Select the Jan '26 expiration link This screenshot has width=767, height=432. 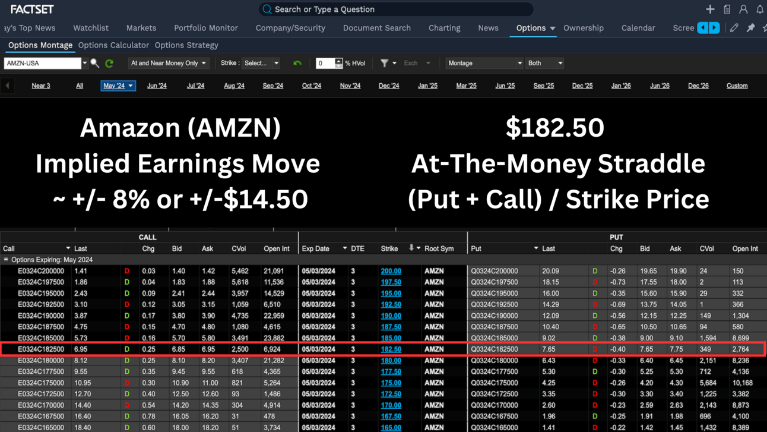(x=621, y=86)
